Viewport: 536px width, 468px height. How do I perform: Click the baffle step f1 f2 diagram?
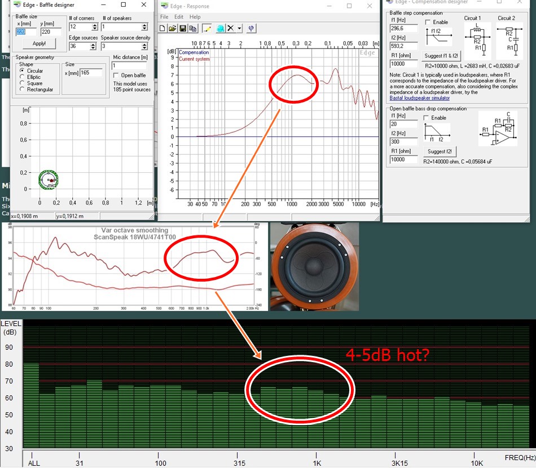[438, 37]
